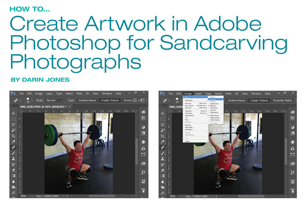Screen dimensions: 307x204
Task: Select Eraser tool in left window
Action: coord(14,170)
